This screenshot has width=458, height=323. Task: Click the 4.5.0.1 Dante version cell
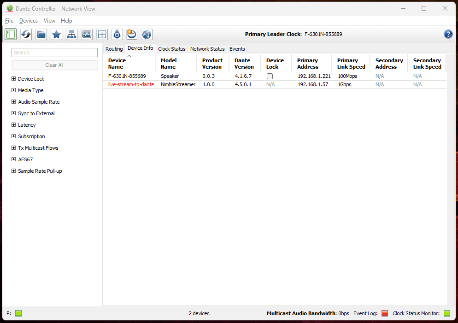click(x=243, y=84)
